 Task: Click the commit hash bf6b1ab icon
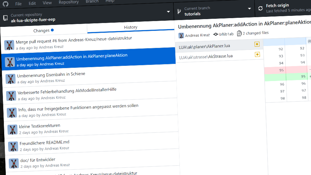216,34
